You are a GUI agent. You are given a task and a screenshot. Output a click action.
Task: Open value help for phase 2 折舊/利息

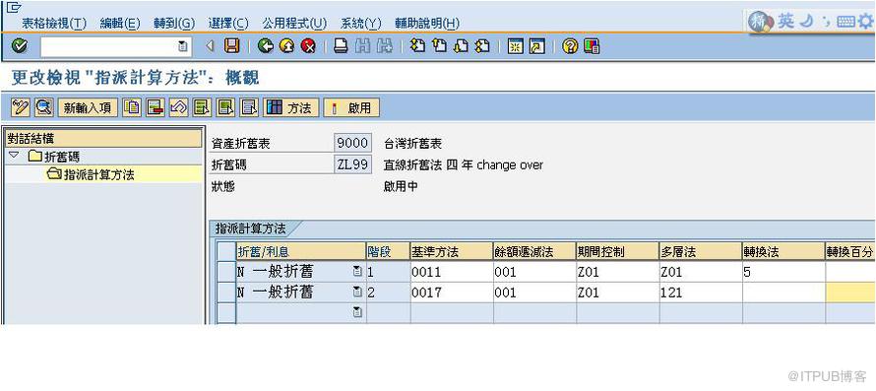point(357,293)
